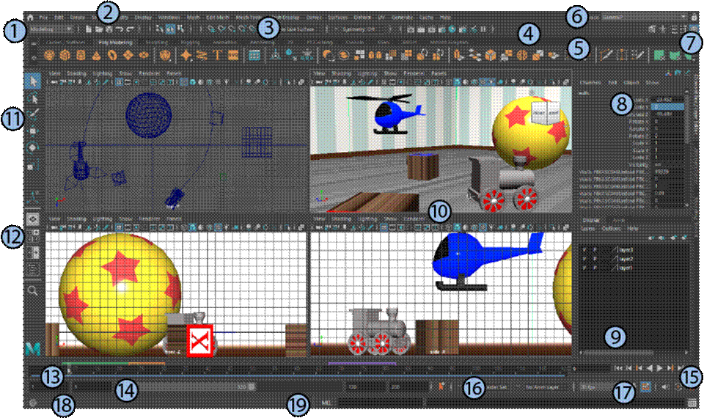Click the Scale tool in toolbox

tap(33, 166)
